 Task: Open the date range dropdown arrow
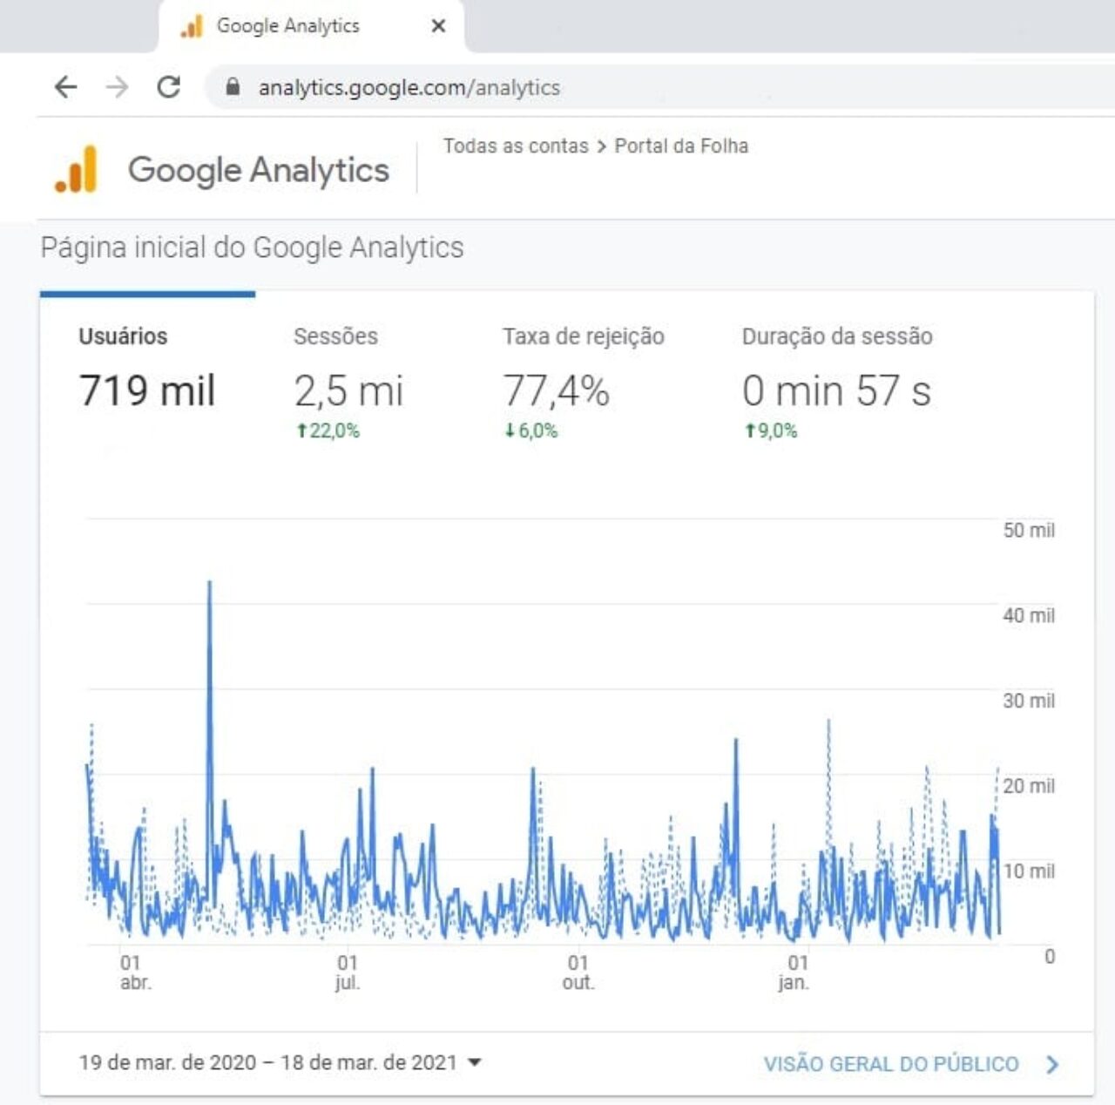(x=475, y=1062)
